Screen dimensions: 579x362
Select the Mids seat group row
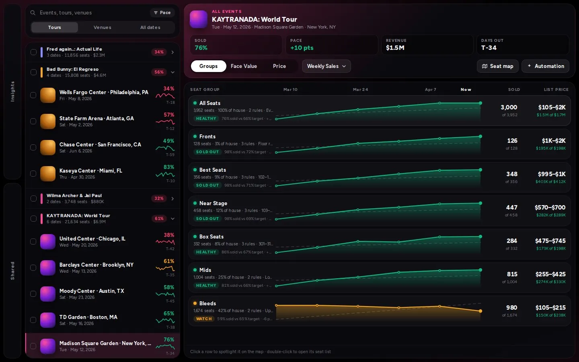[x=380, y=278]
